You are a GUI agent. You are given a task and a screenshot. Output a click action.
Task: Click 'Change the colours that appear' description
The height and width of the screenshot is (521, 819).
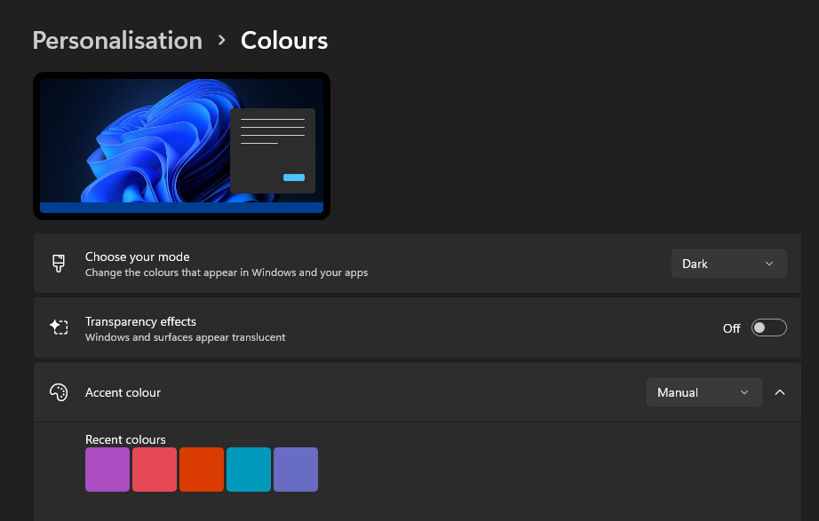tap(227, 272)
